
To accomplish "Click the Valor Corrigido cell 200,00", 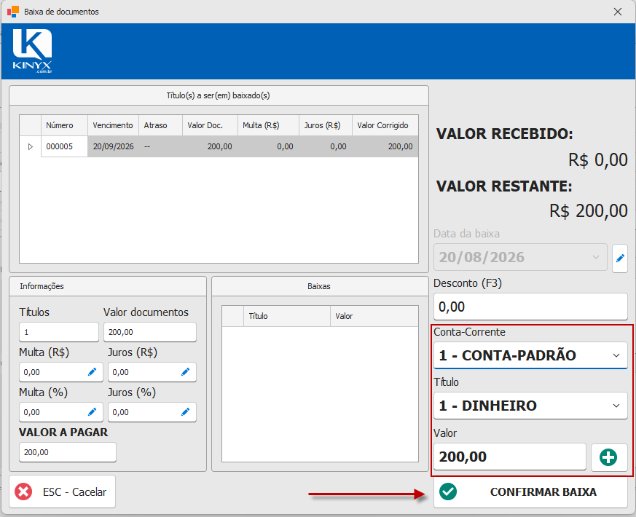I will [385, 146].
